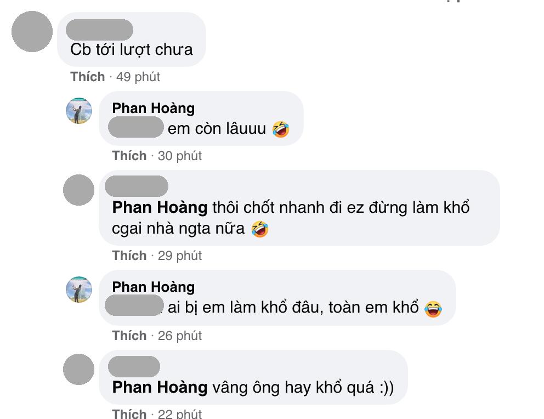Click Thích under Phan Hoàng's 'em còn lâuuu' reply
544x419 pixels.
pyautogui.click(x=130, y=155)
